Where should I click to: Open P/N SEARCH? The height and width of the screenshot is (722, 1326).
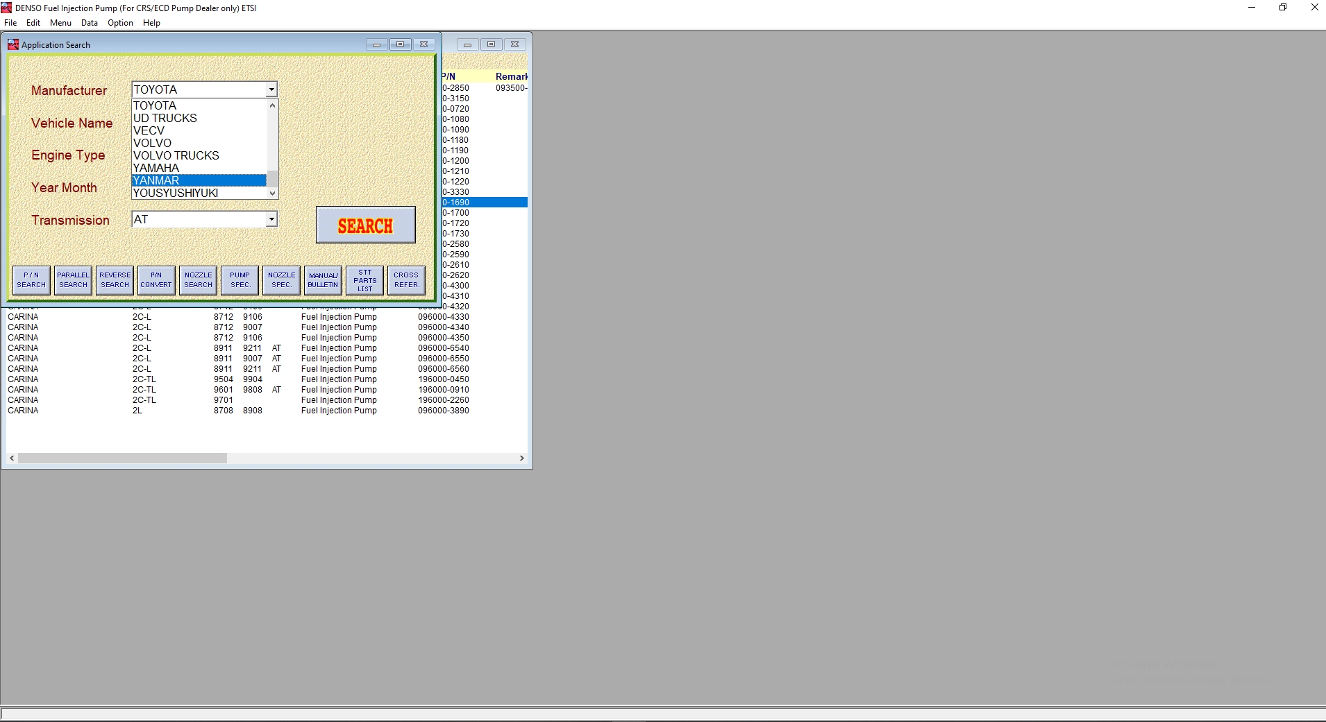point(31,280)
